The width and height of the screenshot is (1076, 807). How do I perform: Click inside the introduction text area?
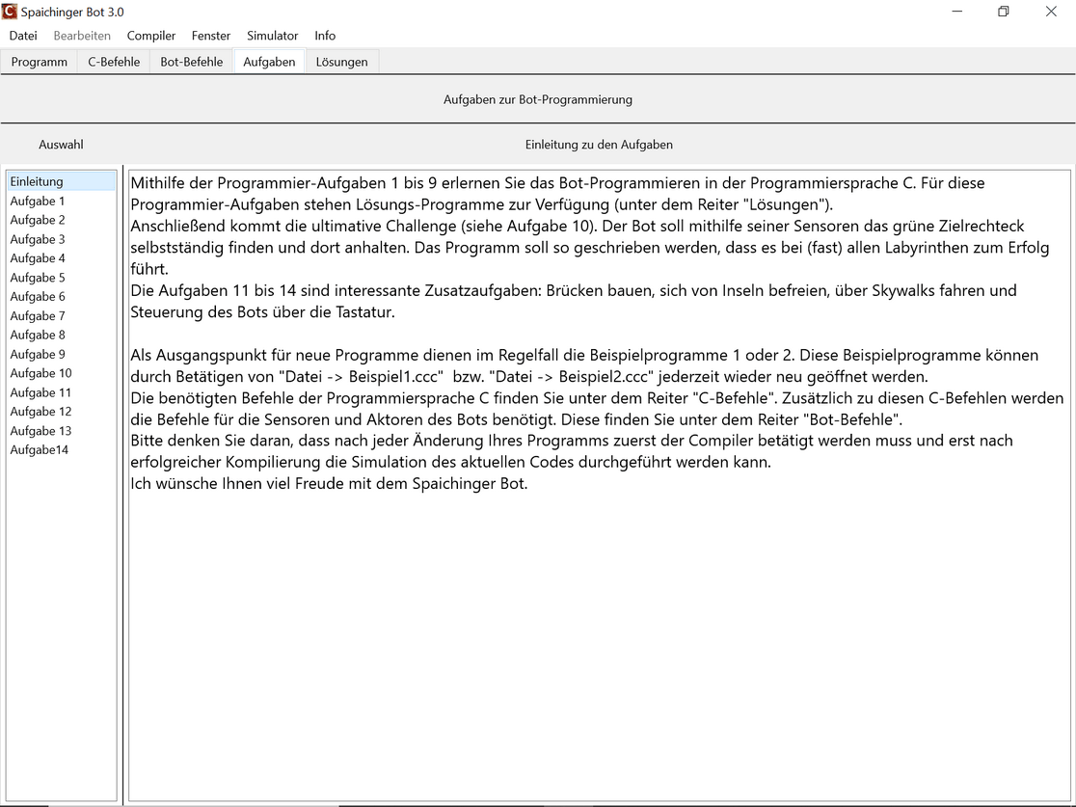tap(599, 485)
